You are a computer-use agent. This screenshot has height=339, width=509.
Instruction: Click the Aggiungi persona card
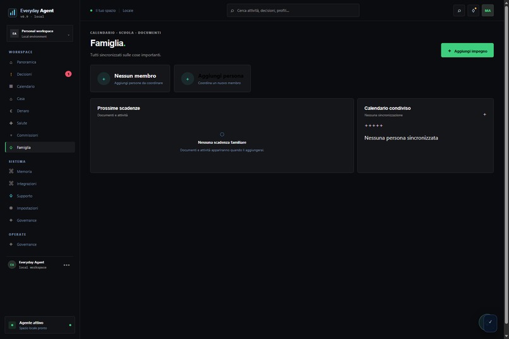(x=212, y=78)
